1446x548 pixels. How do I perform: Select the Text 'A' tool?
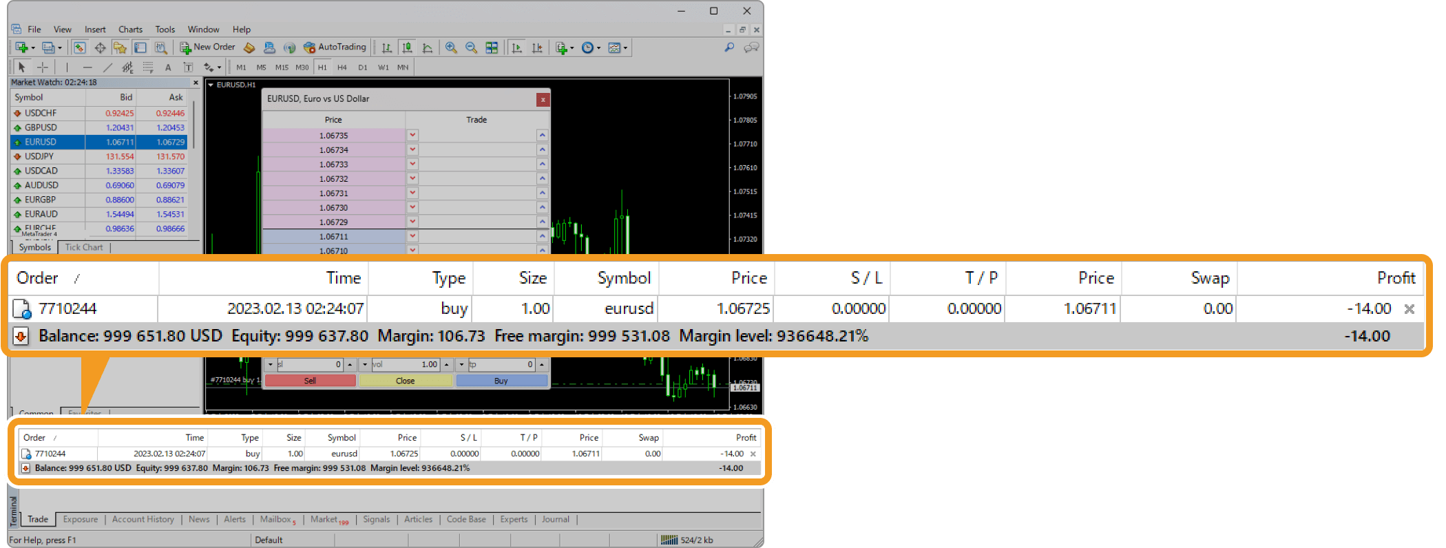point(168,67)
